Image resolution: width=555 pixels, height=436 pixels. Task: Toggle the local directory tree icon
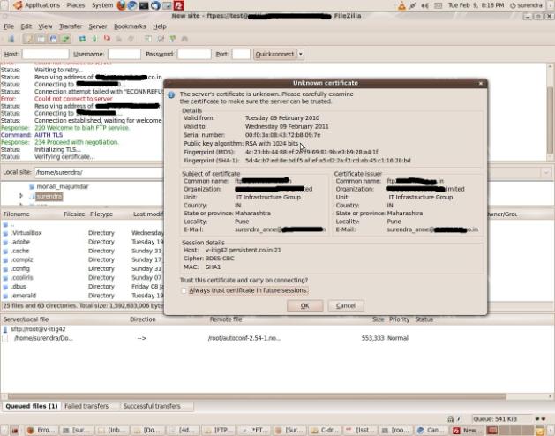click(41, 39)
